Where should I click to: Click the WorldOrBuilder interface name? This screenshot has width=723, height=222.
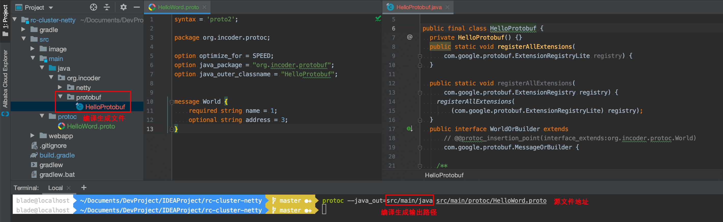pos(515,129)
